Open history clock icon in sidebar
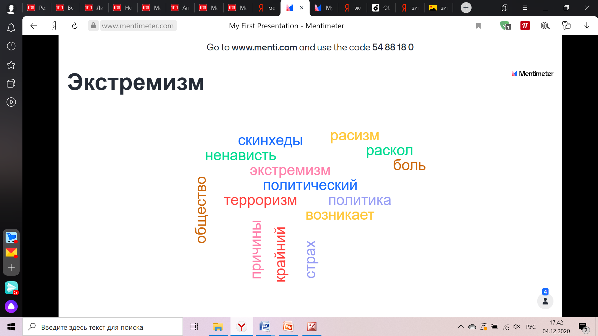598x336 pixels. 11,46
